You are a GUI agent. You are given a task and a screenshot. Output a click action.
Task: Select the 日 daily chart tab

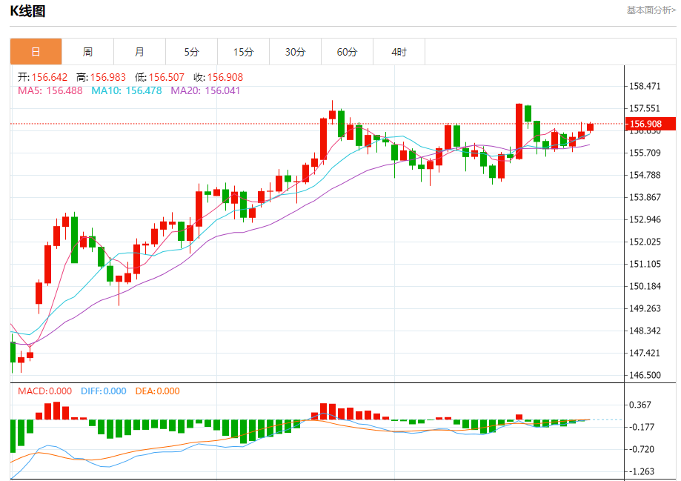coord(36,52)
